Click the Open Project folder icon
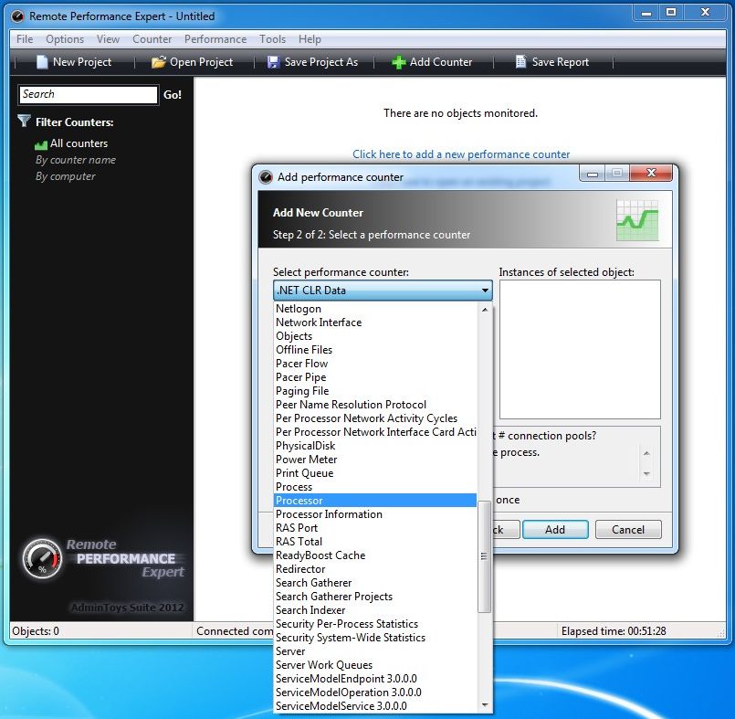Screen dimensions: 735x719 pyautogui.click(x=159, y=62)
